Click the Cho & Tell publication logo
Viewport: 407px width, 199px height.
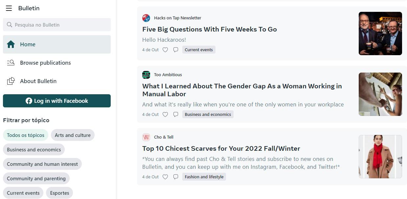146,137
